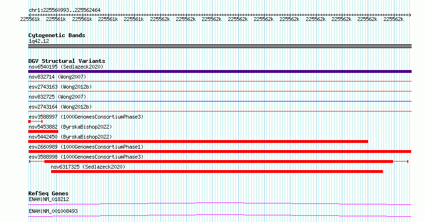Click the chr1:225560993..225562464 coordinate label
425x222 pixels.
(x=64, y=10)
